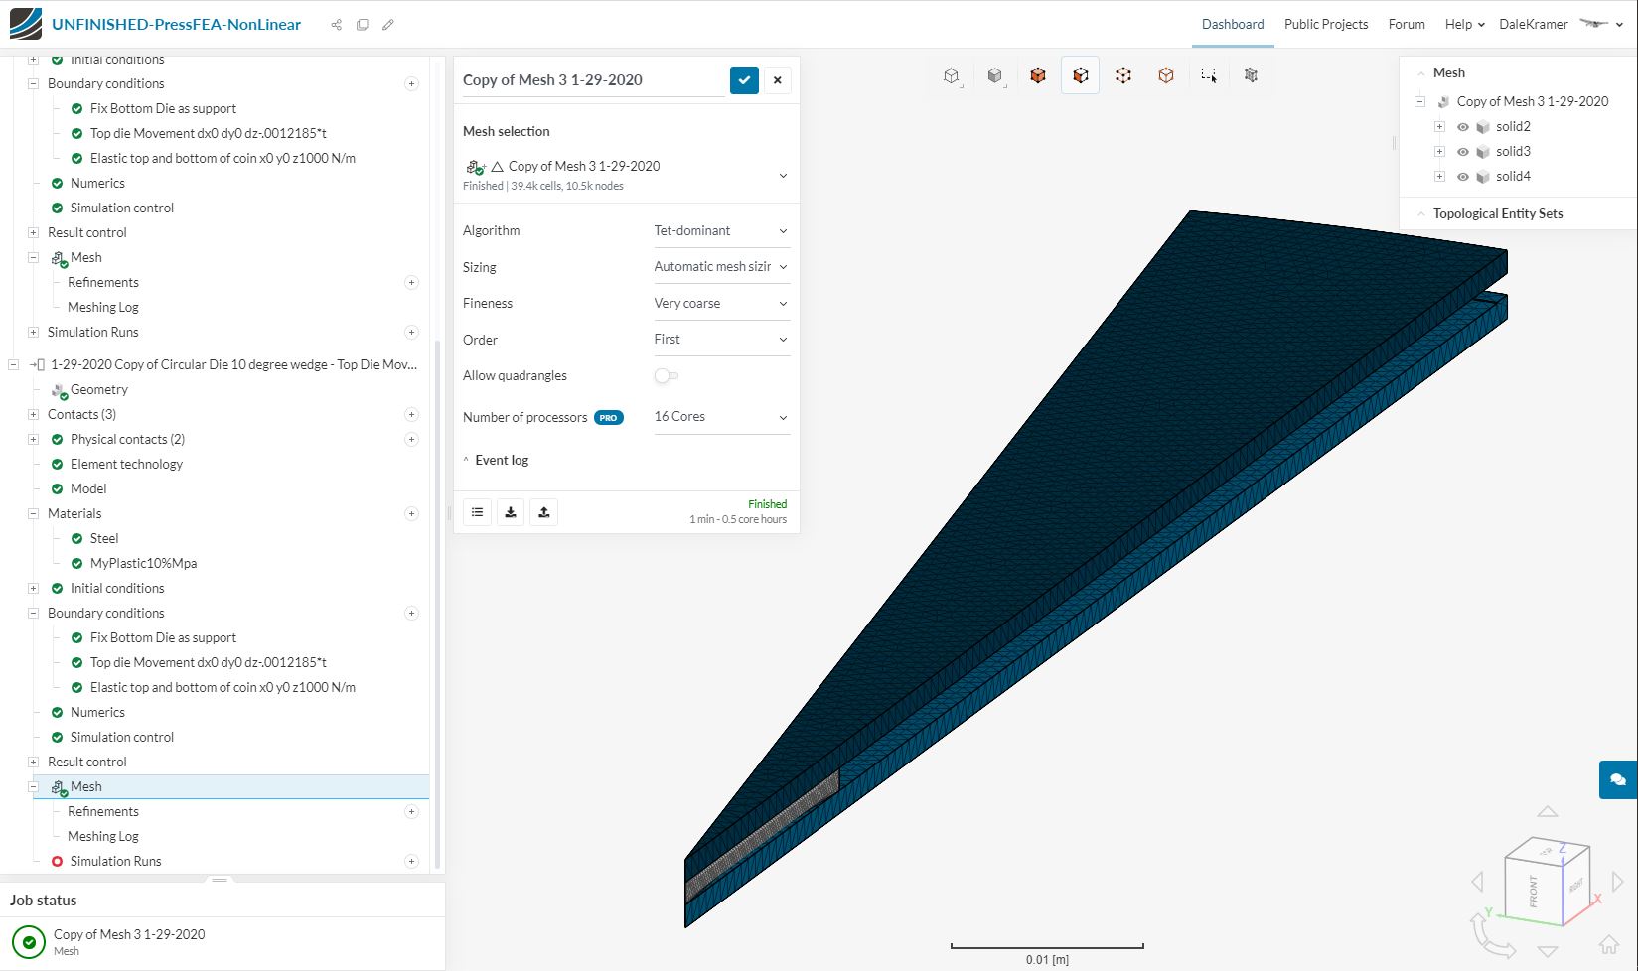This screenshot has width=1638, height=971.
Task: Open the Fineness dropdown showing Very coarse
Action: tap(721, 304)
